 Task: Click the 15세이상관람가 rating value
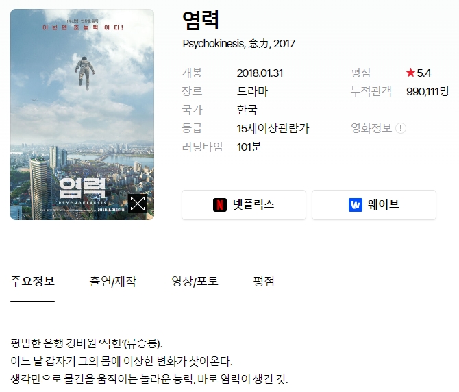(x=273, y=128)
